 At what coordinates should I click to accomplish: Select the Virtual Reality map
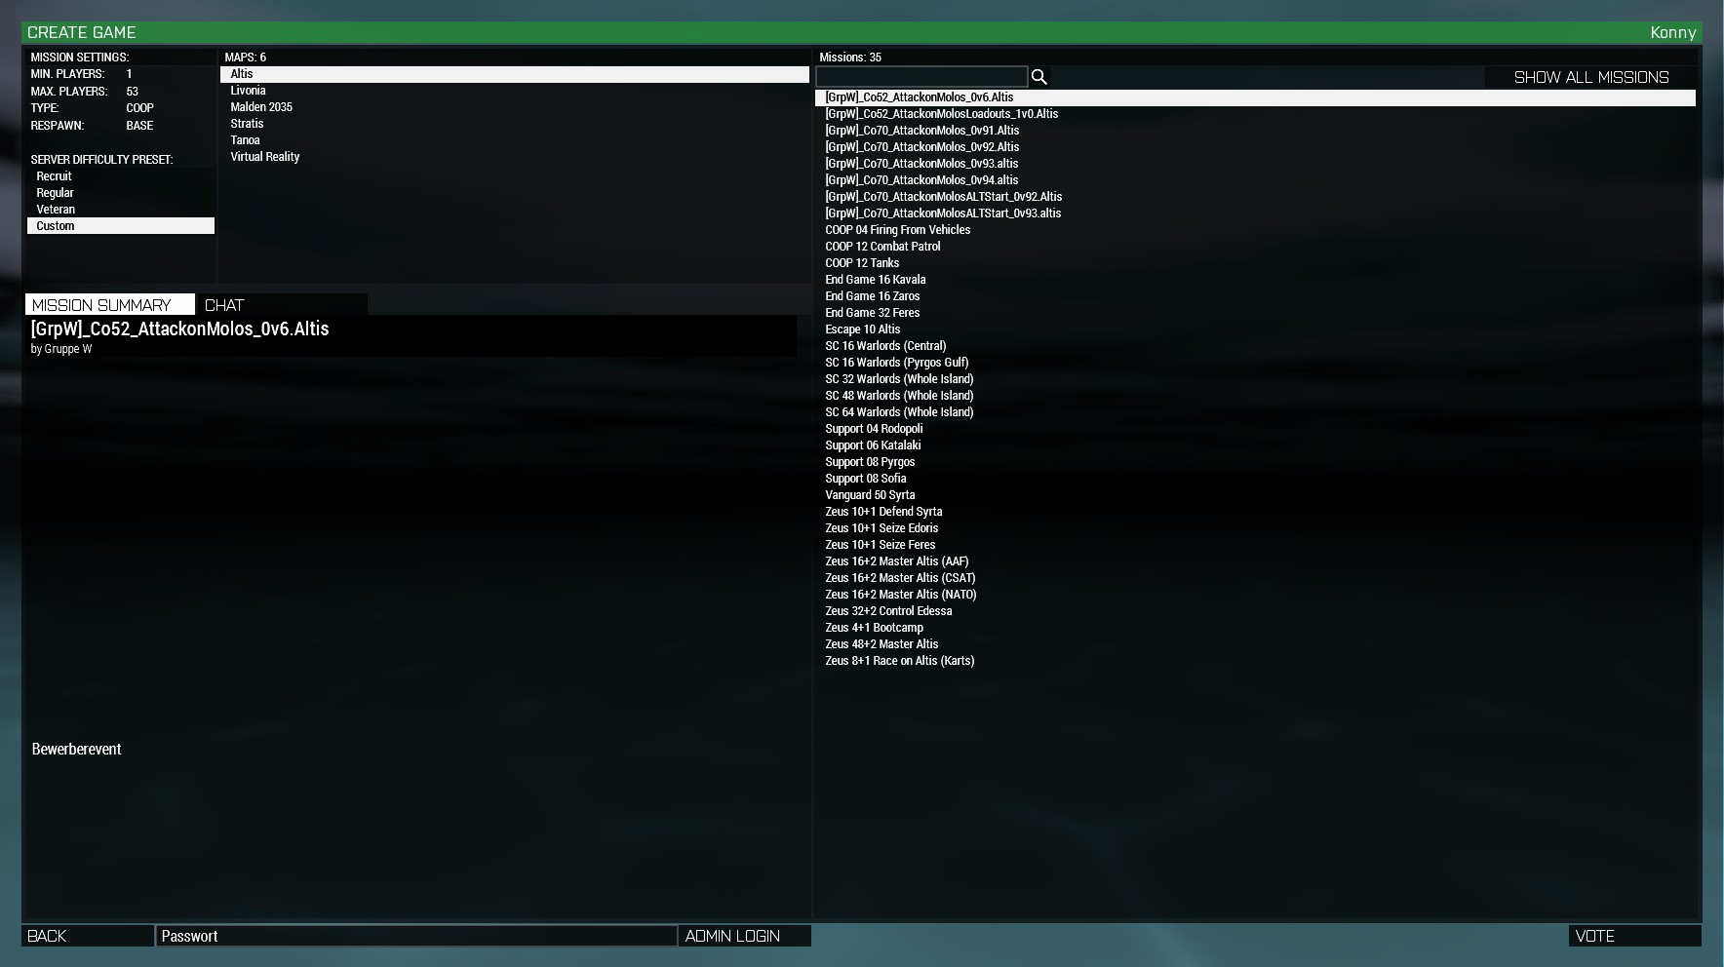point(265,157)
